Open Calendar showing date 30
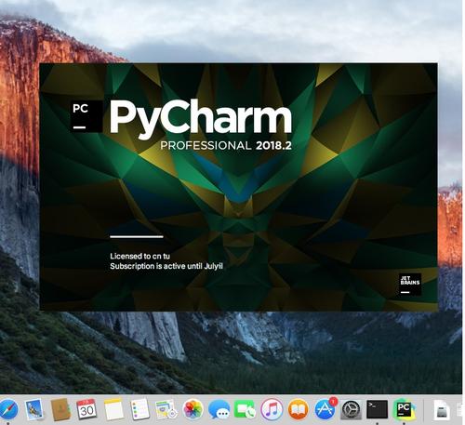Viewport: 465px width, 425px height. click(x=86, y=409)
